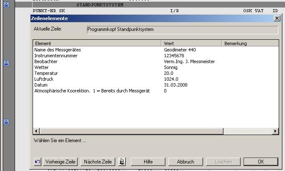Select the Name des Messgerätes row
Viewport: 285px width, 171px height.
58,50
